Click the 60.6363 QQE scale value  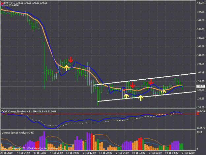tap(201, 111)
